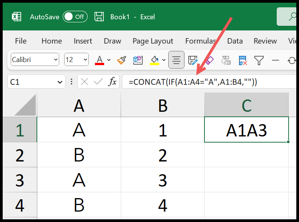Open the Formulas tab
299x222 pixels.
click(x=201, y=41)
